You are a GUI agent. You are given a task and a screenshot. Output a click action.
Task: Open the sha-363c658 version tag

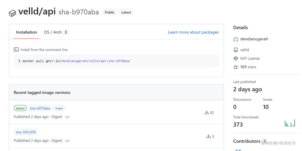(x=26, y=132)
